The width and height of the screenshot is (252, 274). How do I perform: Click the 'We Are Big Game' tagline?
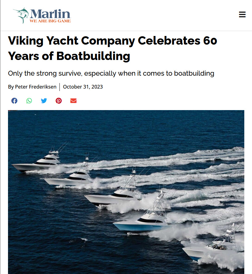coord(50,21)
